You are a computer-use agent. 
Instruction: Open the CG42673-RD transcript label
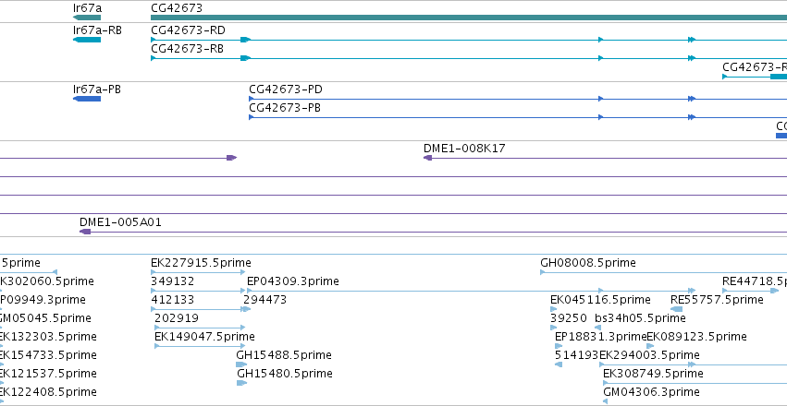[x=188, y=30]
